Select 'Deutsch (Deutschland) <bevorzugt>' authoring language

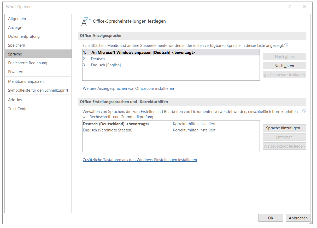tap(171, 124)
